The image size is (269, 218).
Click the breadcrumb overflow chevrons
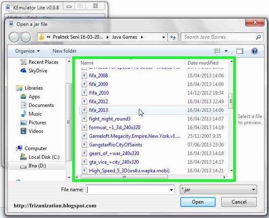(48, 37)
